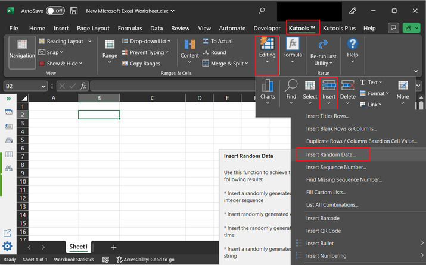
Task: Select Insert QR Code option
Action: click(x=324, y=231)
